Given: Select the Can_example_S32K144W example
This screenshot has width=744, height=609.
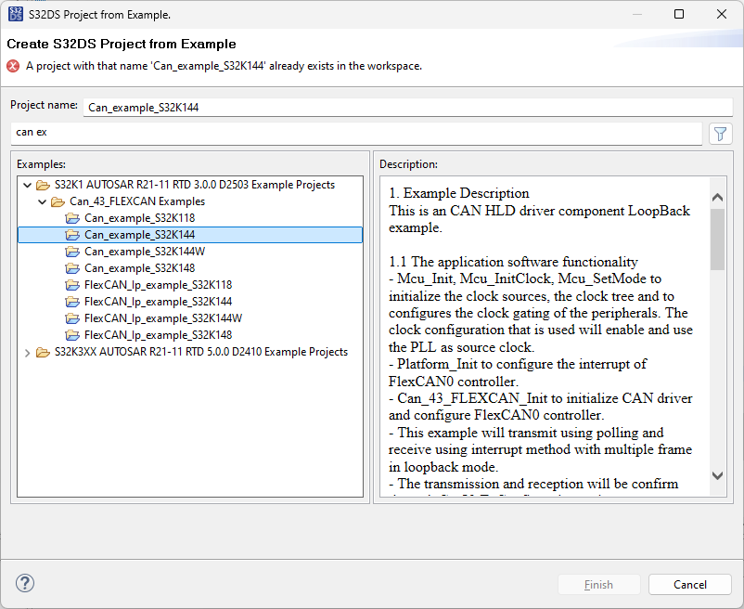Looking at the screenshot, I should 144,252.
